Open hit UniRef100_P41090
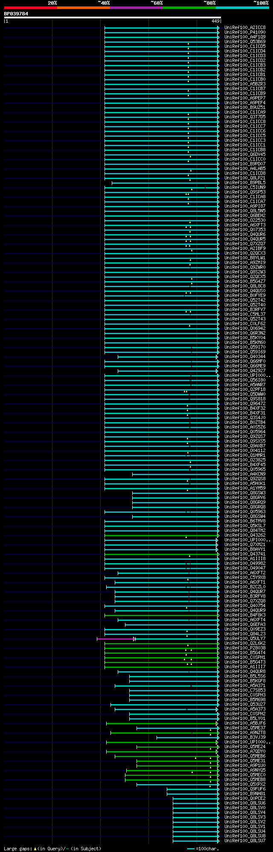 click(x=245, y=32)
